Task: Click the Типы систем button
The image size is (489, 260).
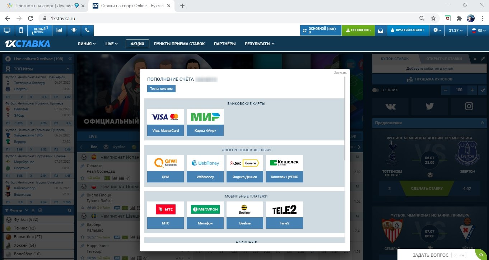Action: coord(161,88)
